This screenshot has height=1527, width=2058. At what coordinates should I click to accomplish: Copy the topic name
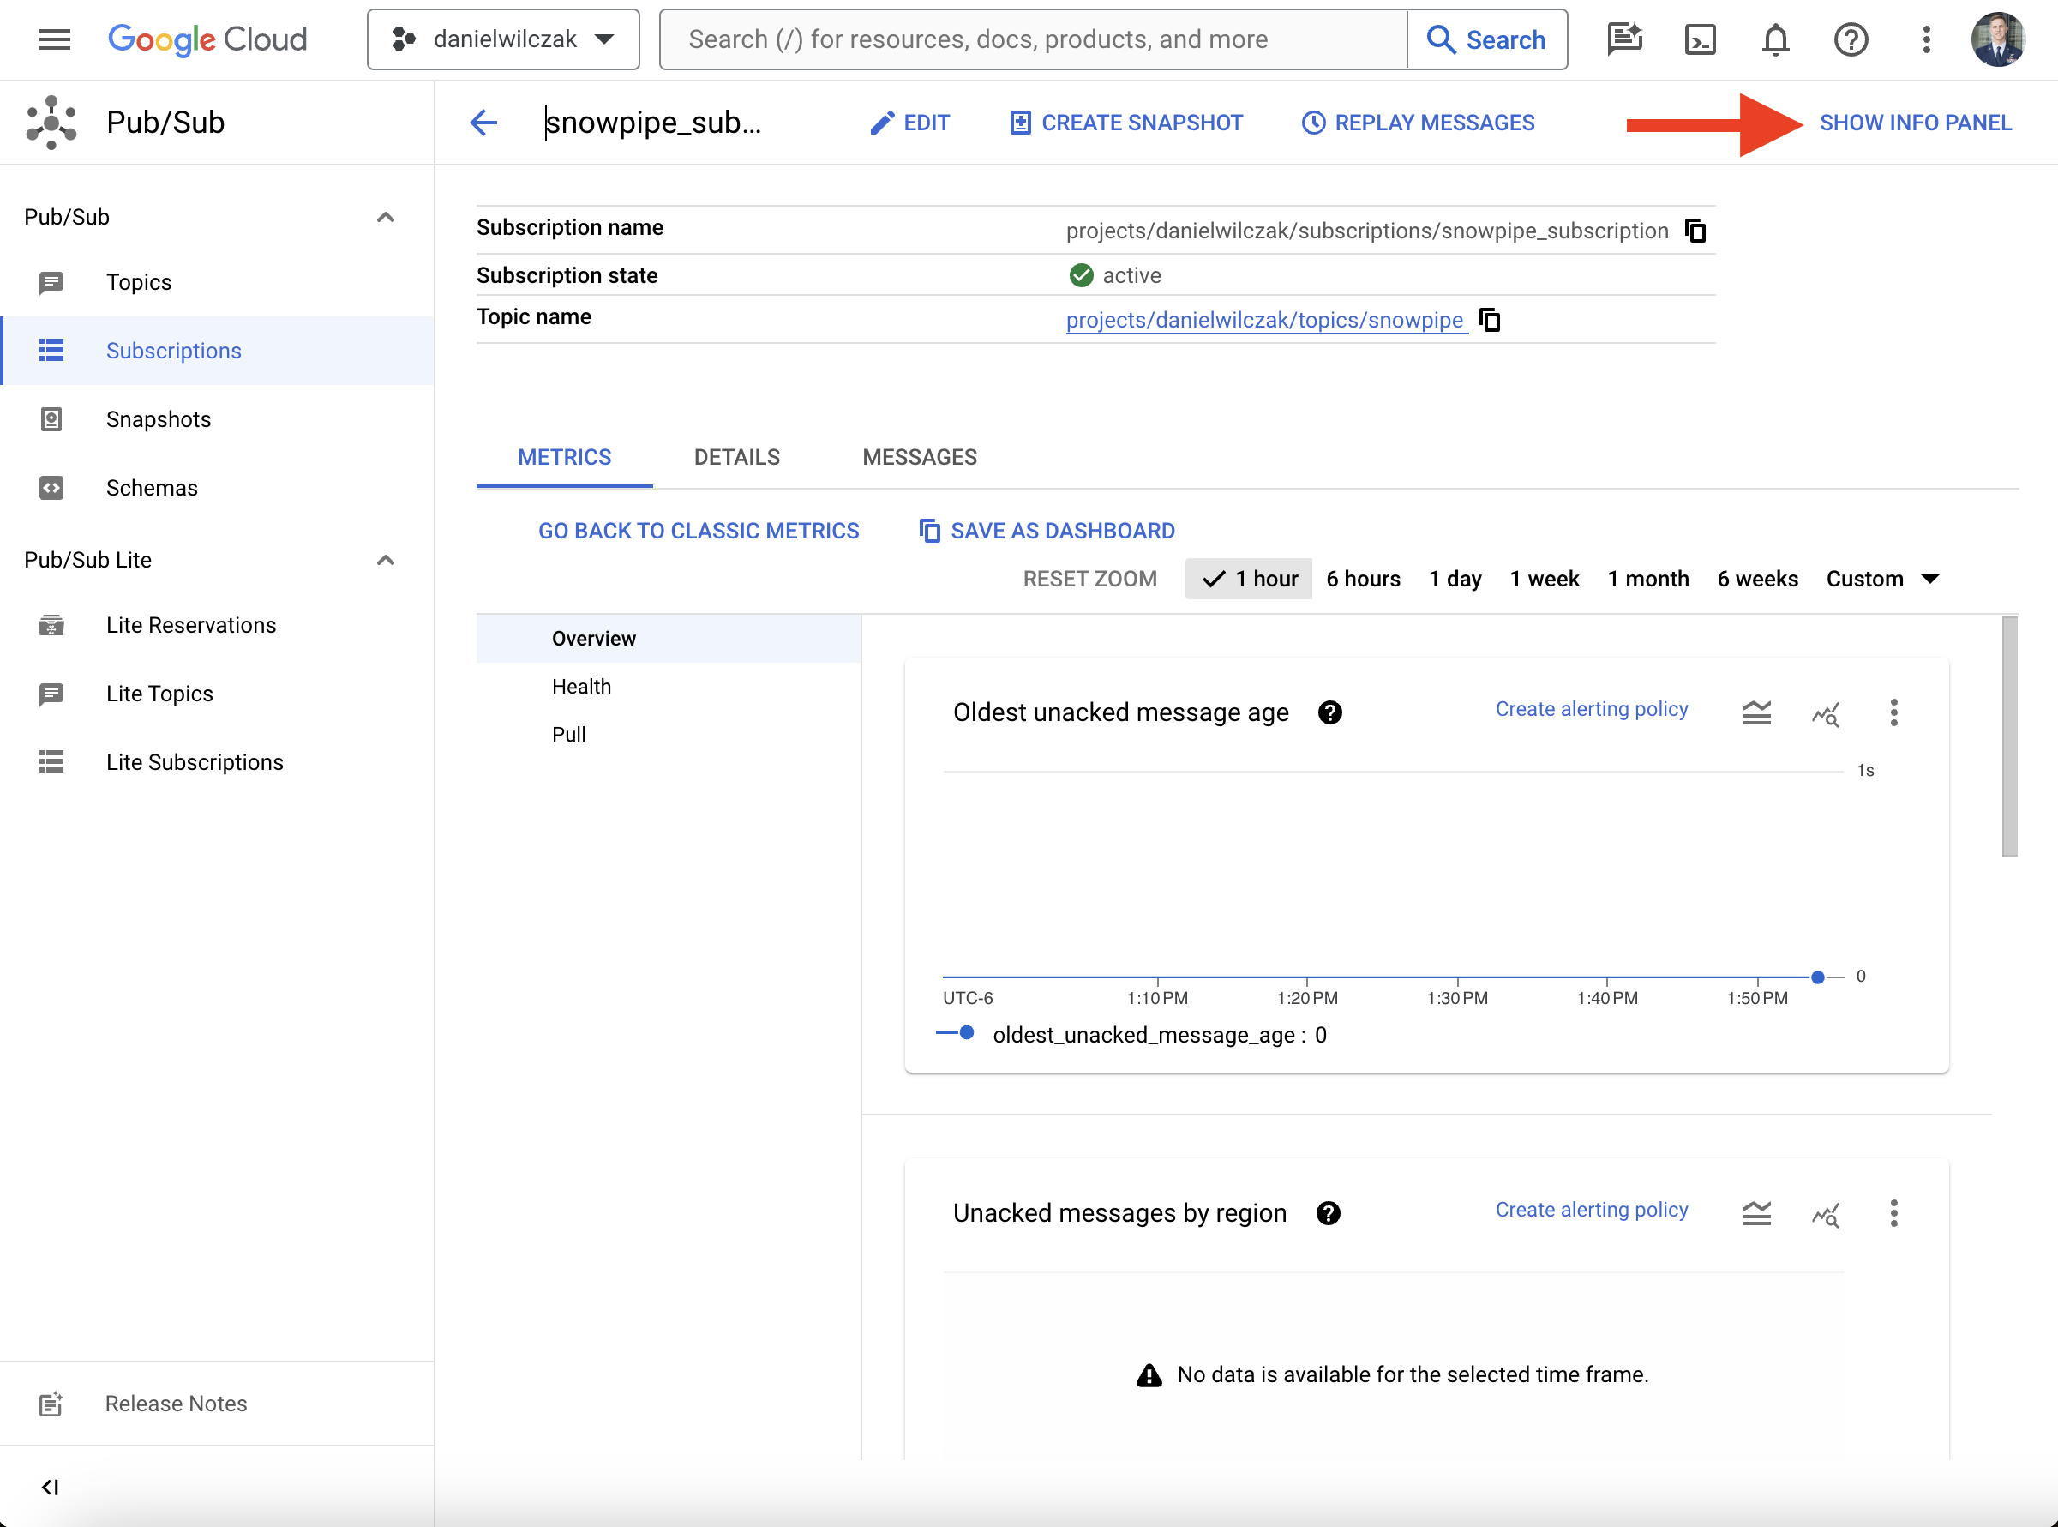pos(1490,320)
